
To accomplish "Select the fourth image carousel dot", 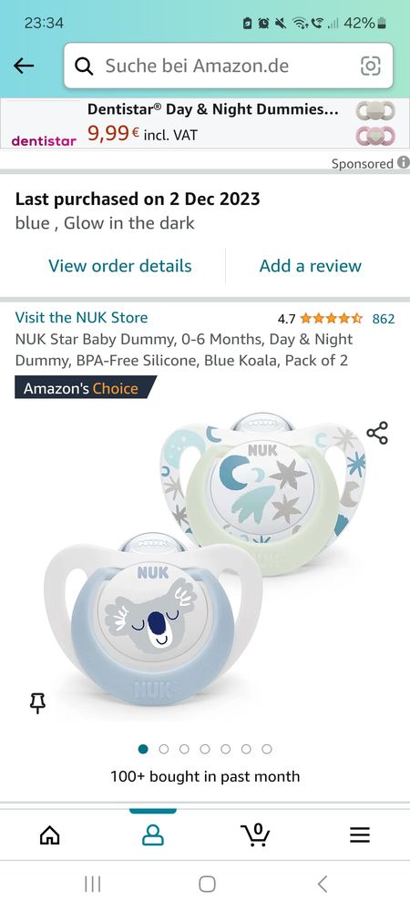I will (205, 749).
